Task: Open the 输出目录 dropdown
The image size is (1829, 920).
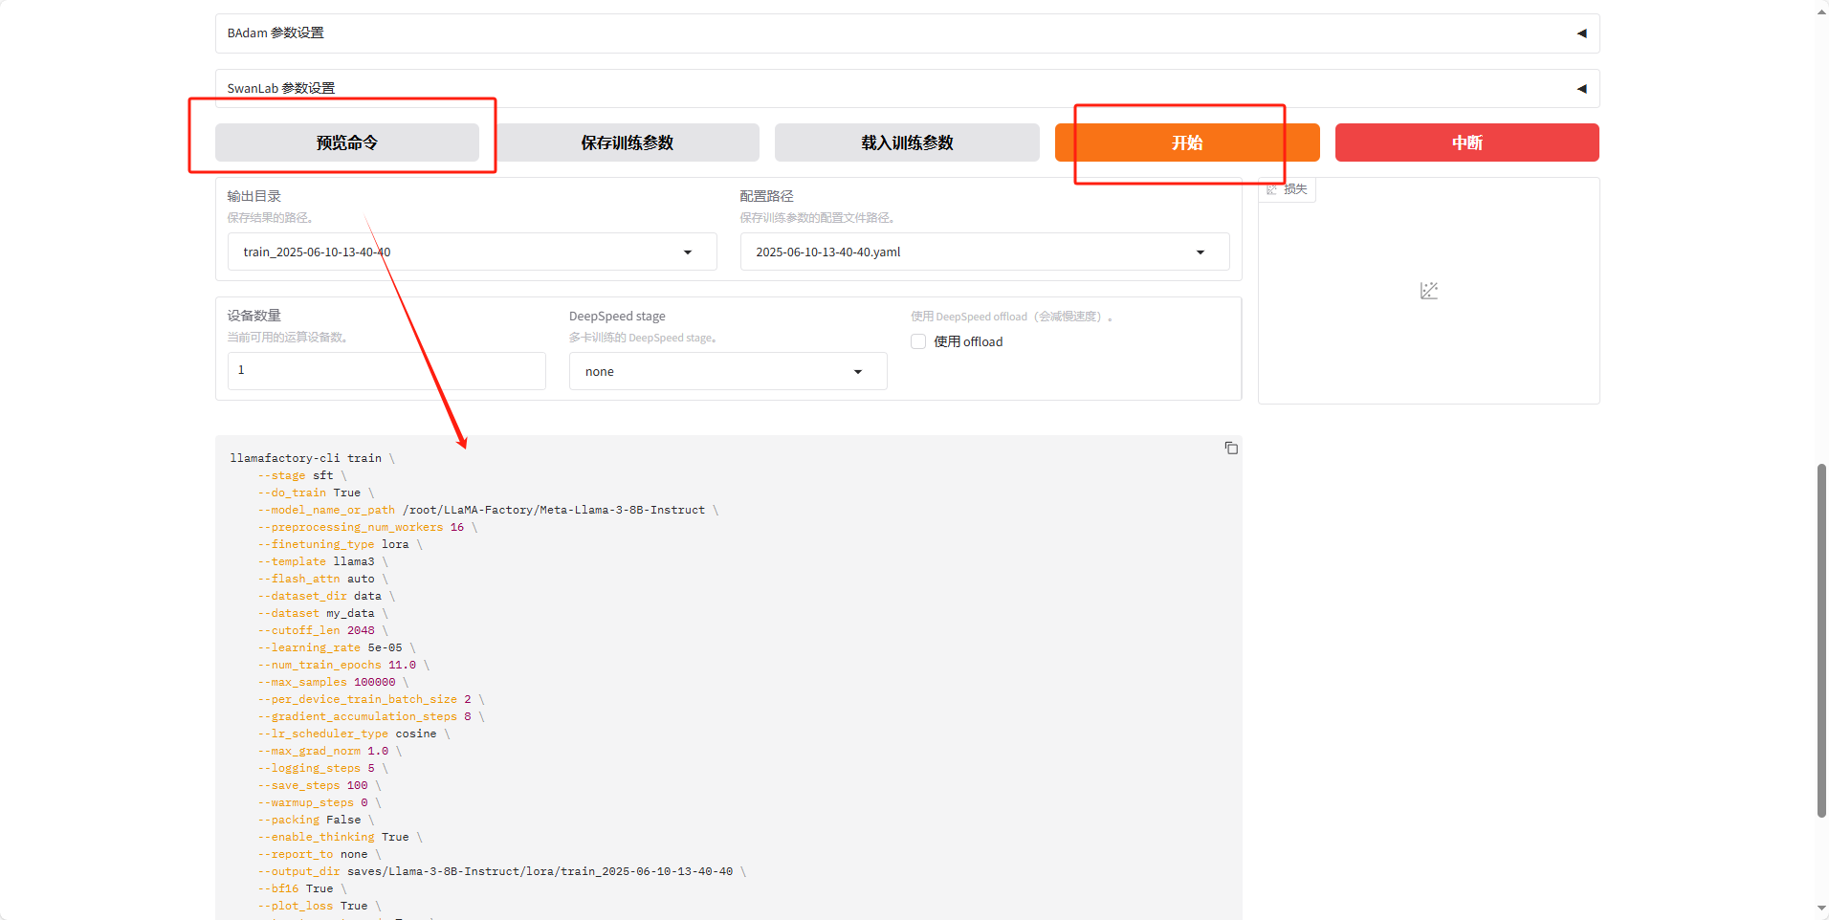Action: [473, 252]
